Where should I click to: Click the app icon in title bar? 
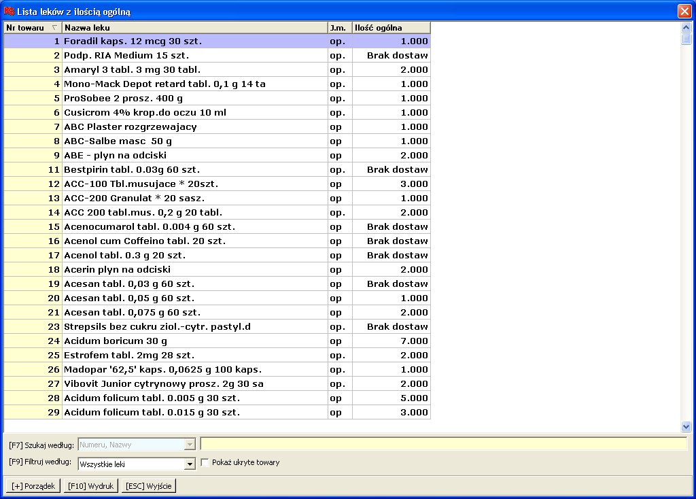(x=9, y=11)
